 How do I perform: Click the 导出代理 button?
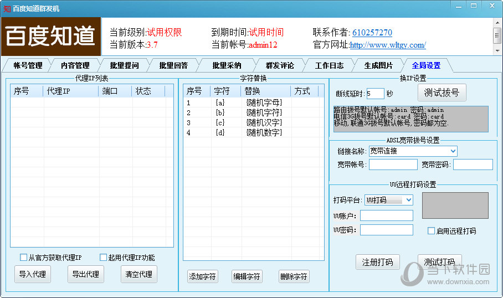(x=86, y=274)
